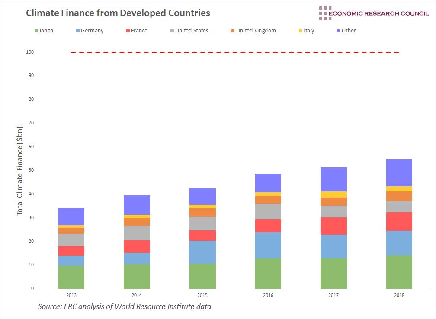Select the 2018 axis label
This screenshot has width=436, height=319.
click(x=399, y=295)
